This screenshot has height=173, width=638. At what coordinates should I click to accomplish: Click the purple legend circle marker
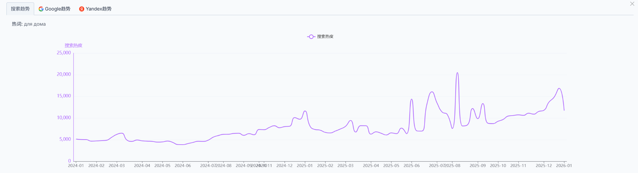point(311,36)
